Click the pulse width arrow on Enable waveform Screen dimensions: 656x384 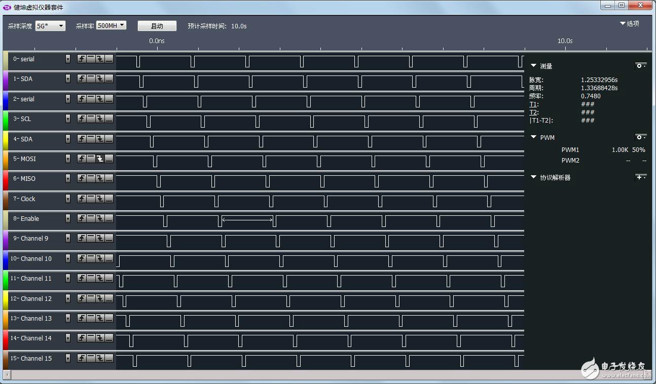[247, 219]
